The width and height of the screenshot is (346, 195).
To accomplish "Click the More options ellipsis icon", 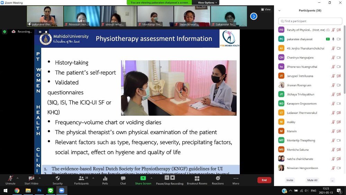I will (x=236, y=180).
